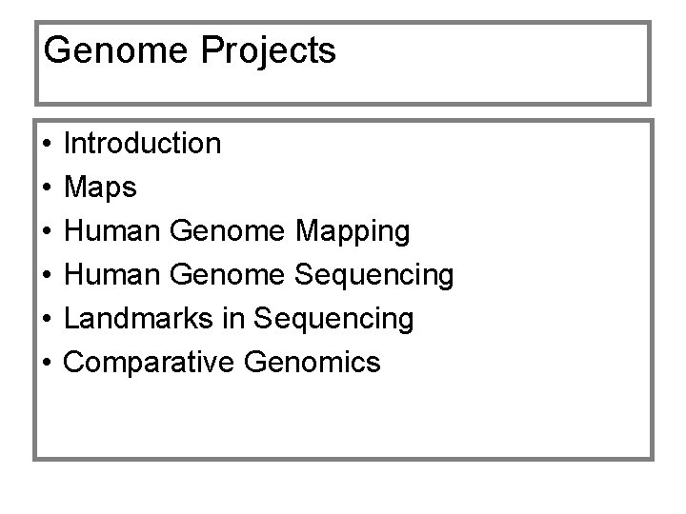Click the 'Maps' bullet item
The height and width of the screenshot is (514, 686).
[x=100, y=188]
